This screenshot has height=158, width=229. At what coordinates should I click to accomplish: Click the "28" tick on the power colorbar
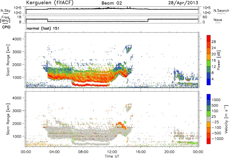(x=214, y=42)
